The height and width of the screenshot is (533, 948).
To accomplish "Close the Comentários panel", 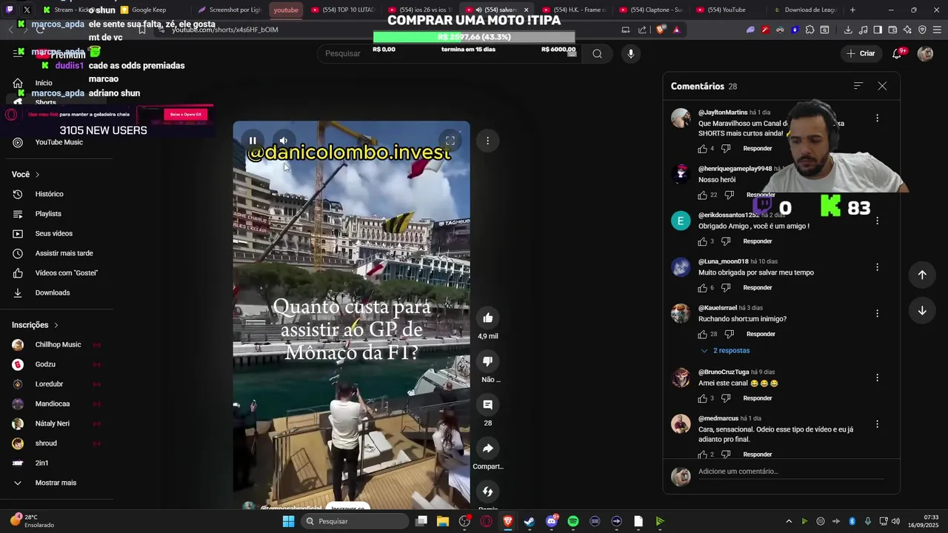I will 882,86.
